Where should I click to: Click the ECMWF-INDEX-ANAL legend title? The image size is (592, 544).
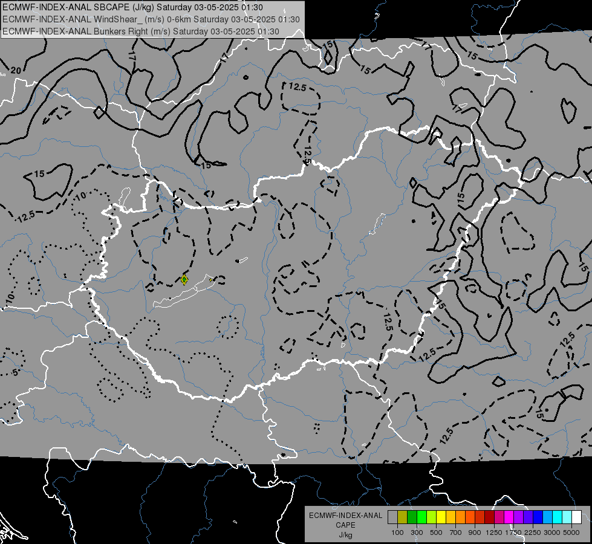[x=345, y=516]
